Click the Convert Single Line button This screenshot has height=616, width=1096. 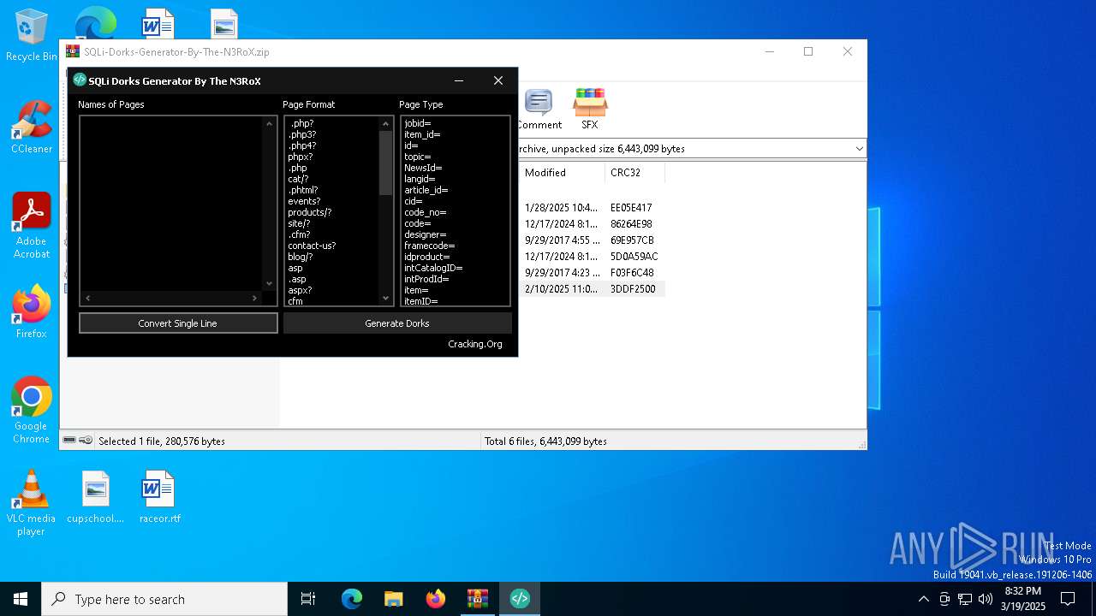178,323
